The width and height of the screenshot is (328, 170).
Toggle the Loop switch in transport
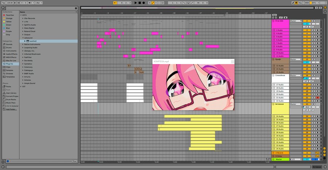click(188, 3)
